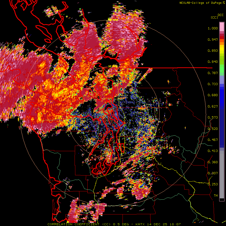Viewport: 226px width, 226px height.
Task: Click the 0.733 scale value
Action: [213, 84]
